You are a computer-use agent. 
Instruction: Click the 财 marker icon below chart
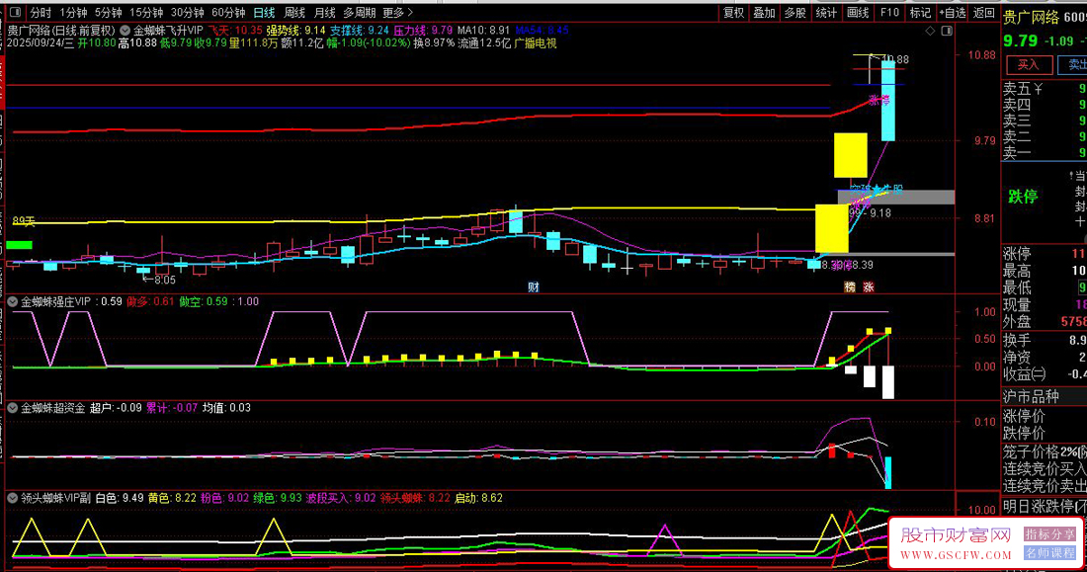[x=533, y=287]
